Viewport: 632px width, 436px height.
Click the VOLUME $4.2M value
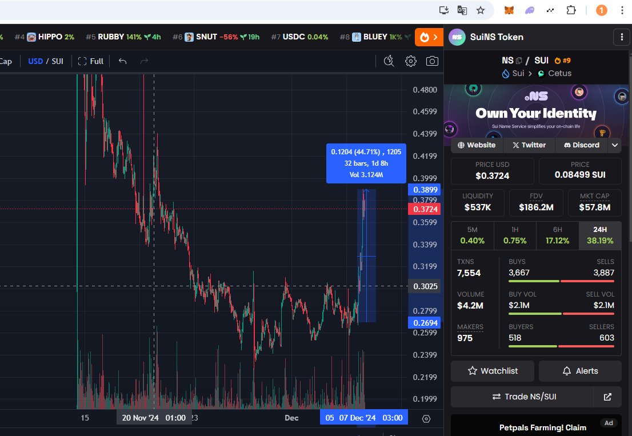coord(470,306)
